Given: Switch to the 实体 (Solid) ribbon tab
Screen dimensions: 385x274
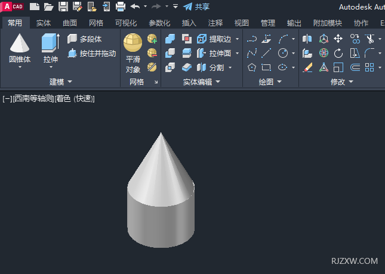Looking at the screenshot, I should tap(44, 23).
